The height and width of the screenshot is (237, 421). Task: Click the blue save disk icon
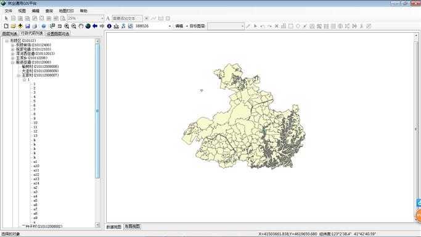tap(27, 26)
